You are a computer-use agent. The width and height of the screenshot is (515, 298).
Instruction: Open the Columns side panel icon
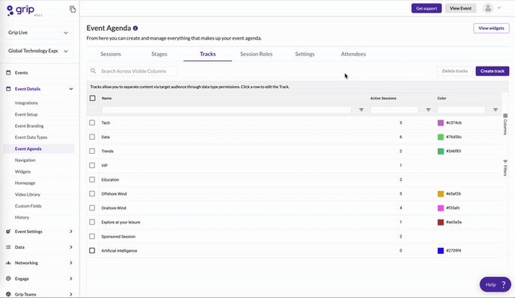(x=505, y=124)
